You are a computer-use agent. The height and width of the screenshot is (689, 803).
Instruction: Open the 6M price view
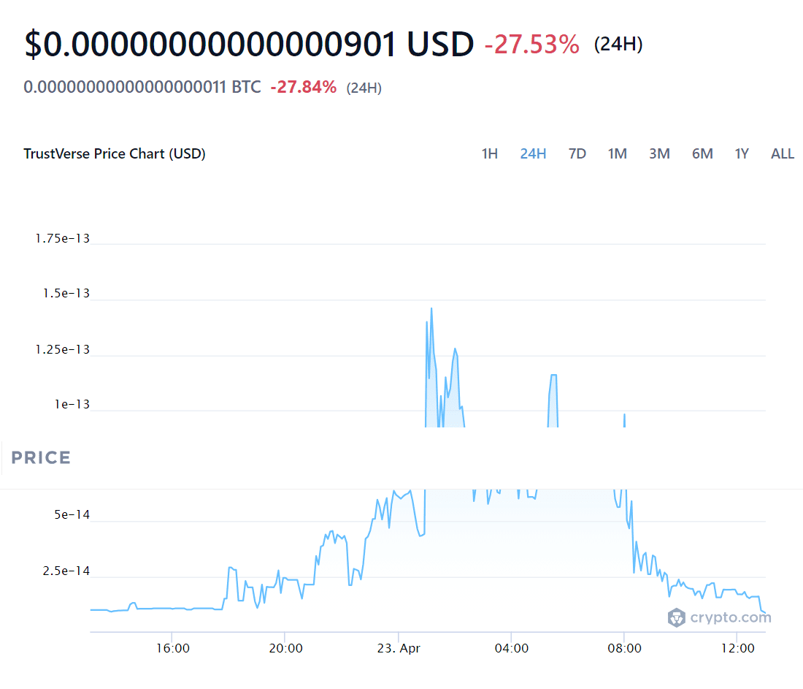coord(702,153)
